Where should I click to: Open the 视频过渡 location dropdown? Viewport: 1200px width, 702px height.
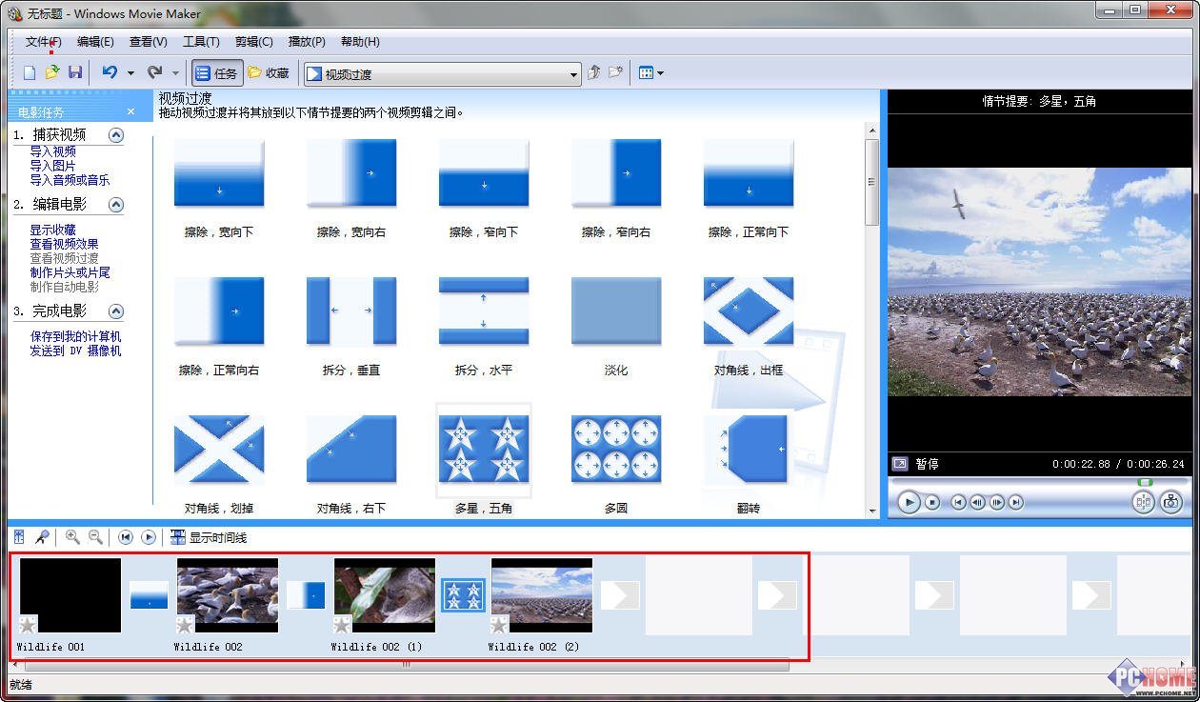[573, 73]
